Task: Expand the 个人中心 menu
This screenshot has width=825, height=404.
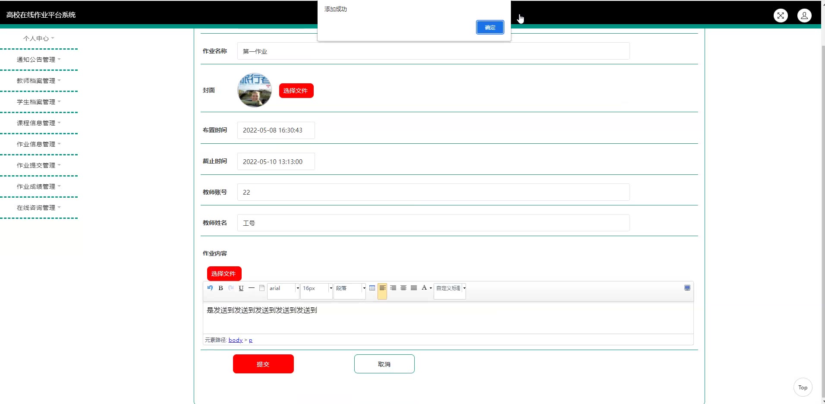Action: point(39,38)
